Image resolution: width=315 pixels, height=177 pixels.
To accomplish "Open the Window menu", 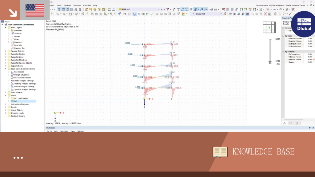I will 77,6.
